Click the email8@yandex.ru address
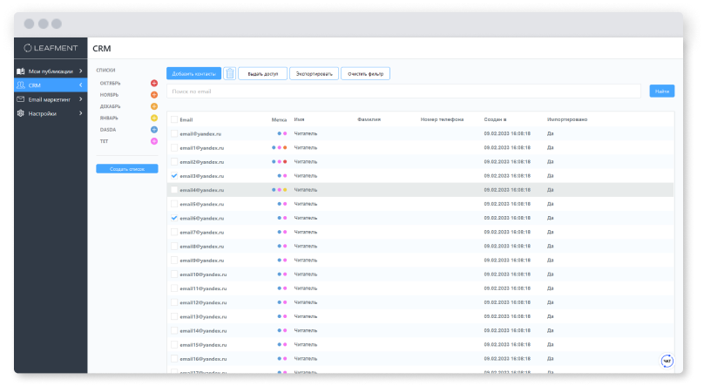 coord(201,247)
